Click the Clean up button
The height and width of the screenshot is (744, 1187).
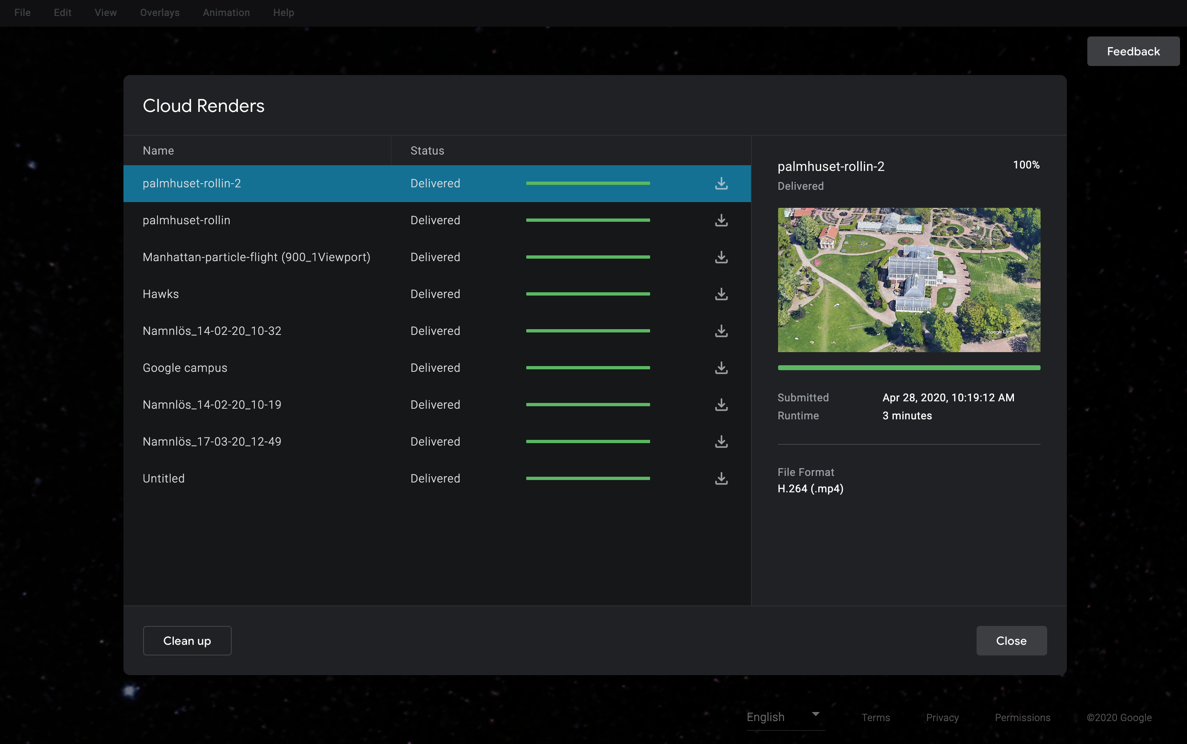click(187, 641)
